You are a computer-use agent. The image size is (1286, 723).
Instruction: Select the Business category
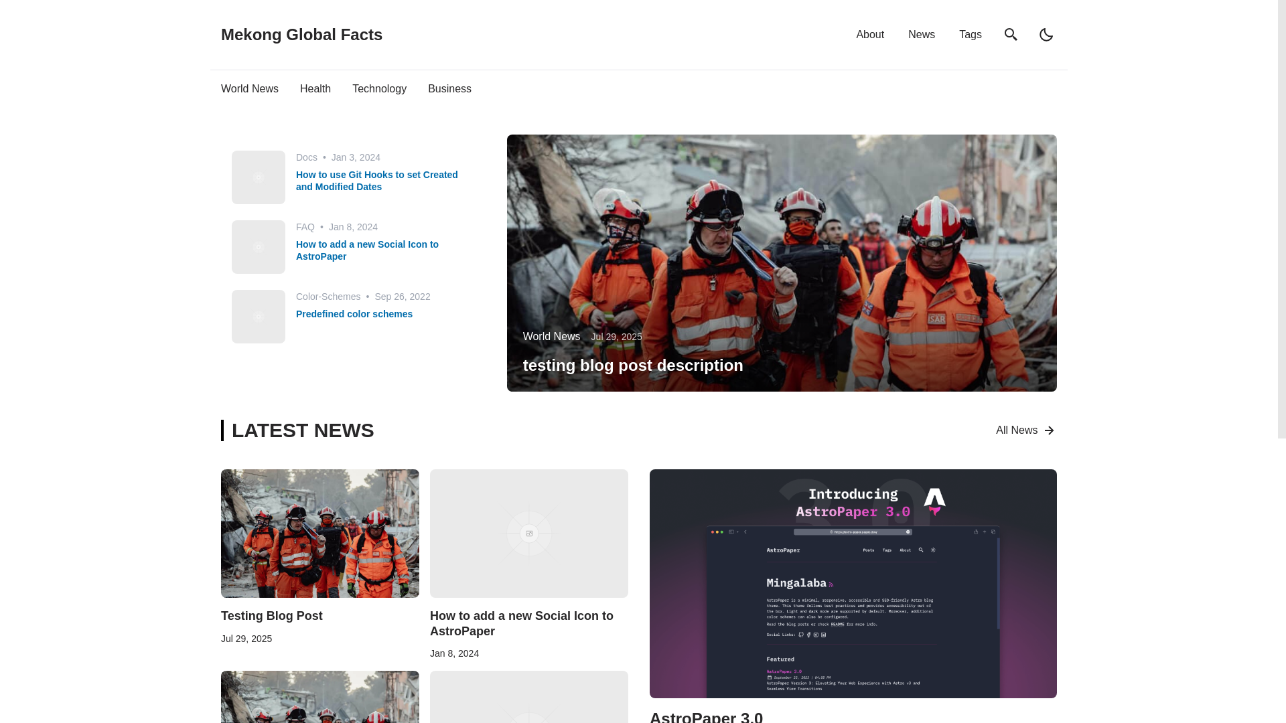point(449,88)
